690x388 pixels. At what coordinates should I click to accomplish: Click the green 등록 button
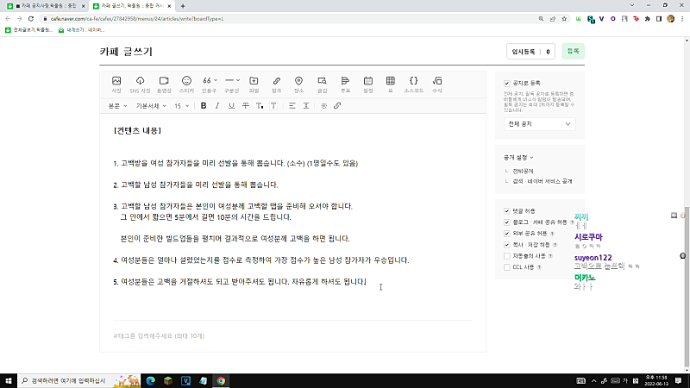tap(573, 52)
